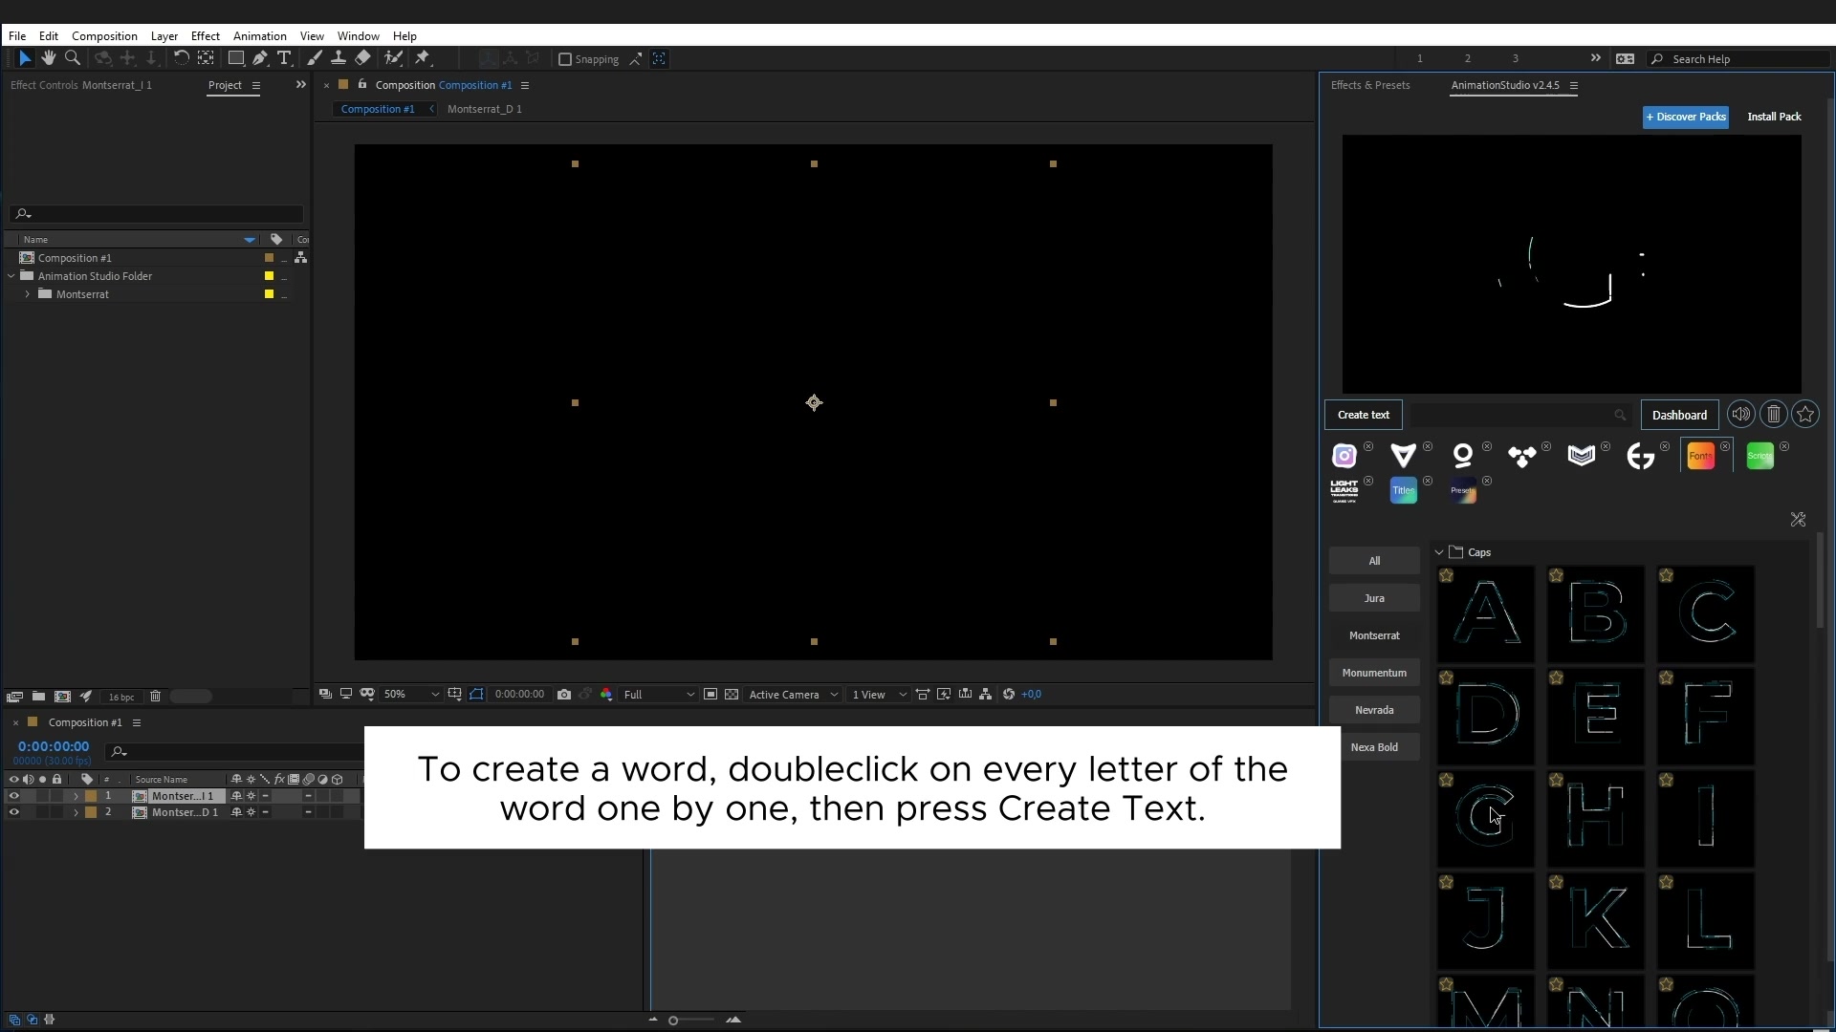Hide layer 1 Montser...I 1 eye

pos(13,796)
